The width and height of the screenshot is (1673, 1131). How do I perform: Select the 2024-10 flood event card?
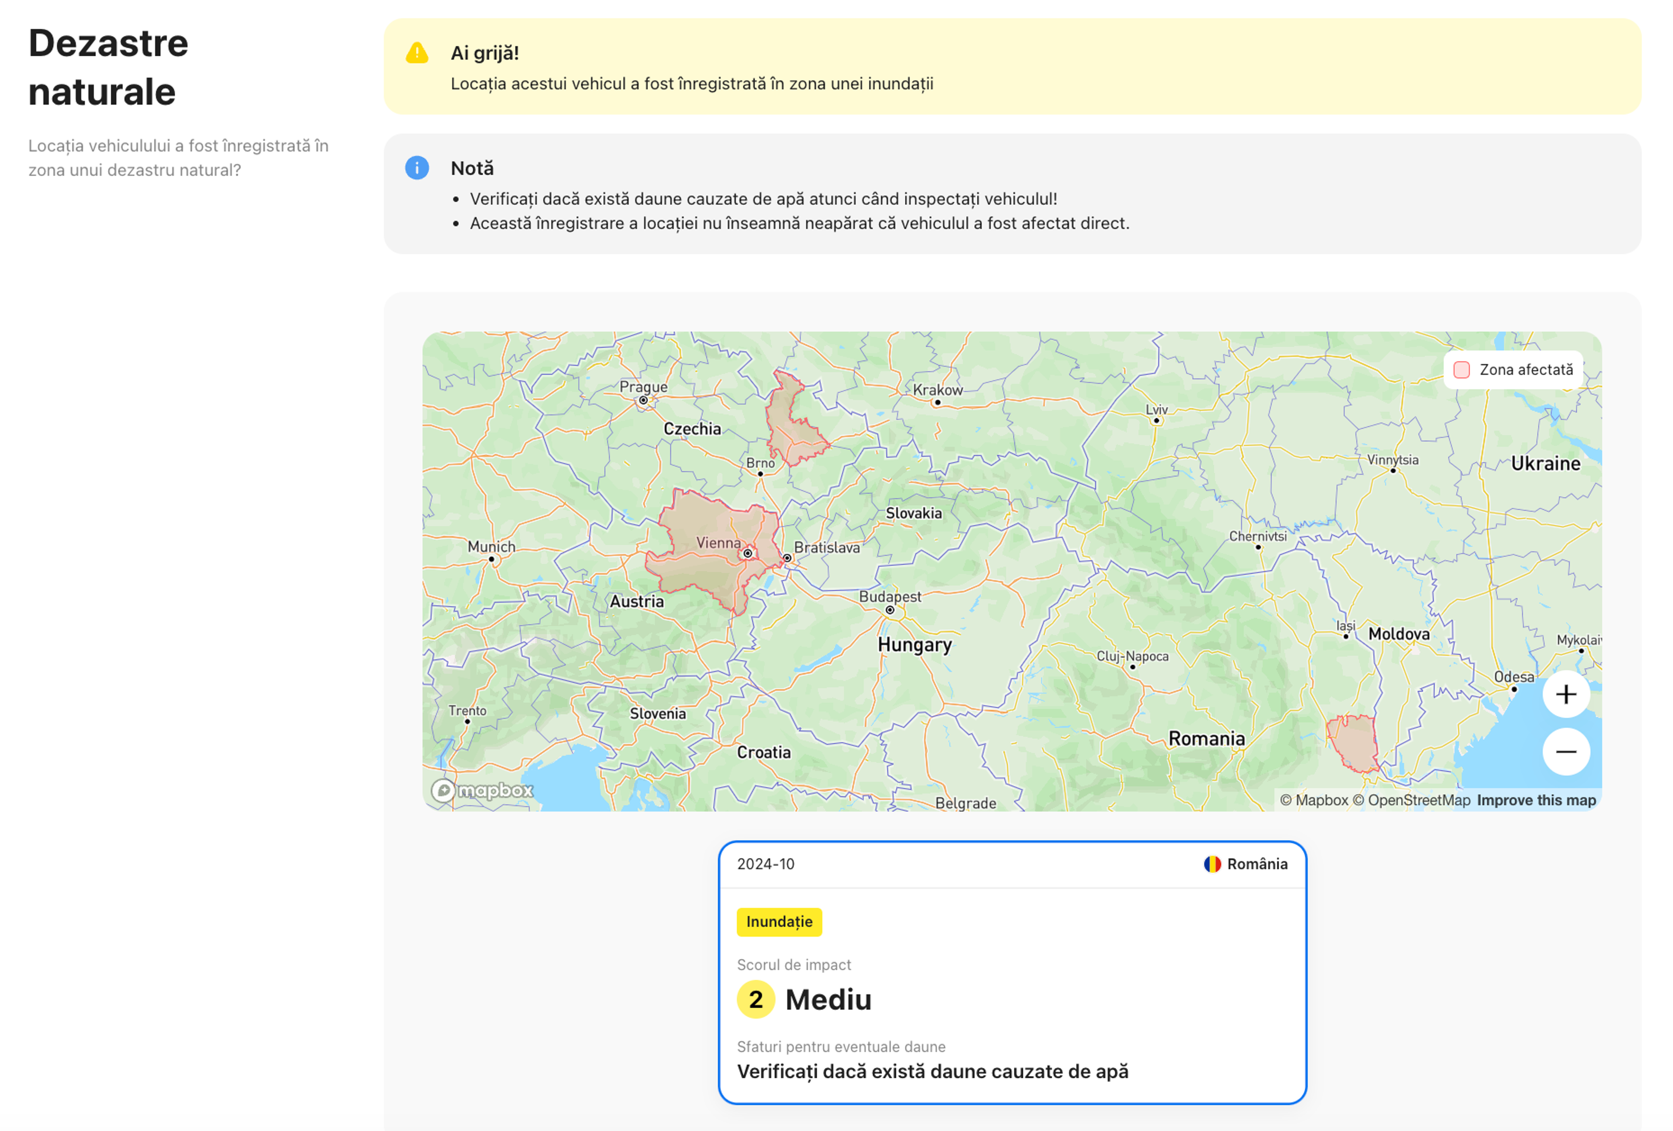point(1012,972)
